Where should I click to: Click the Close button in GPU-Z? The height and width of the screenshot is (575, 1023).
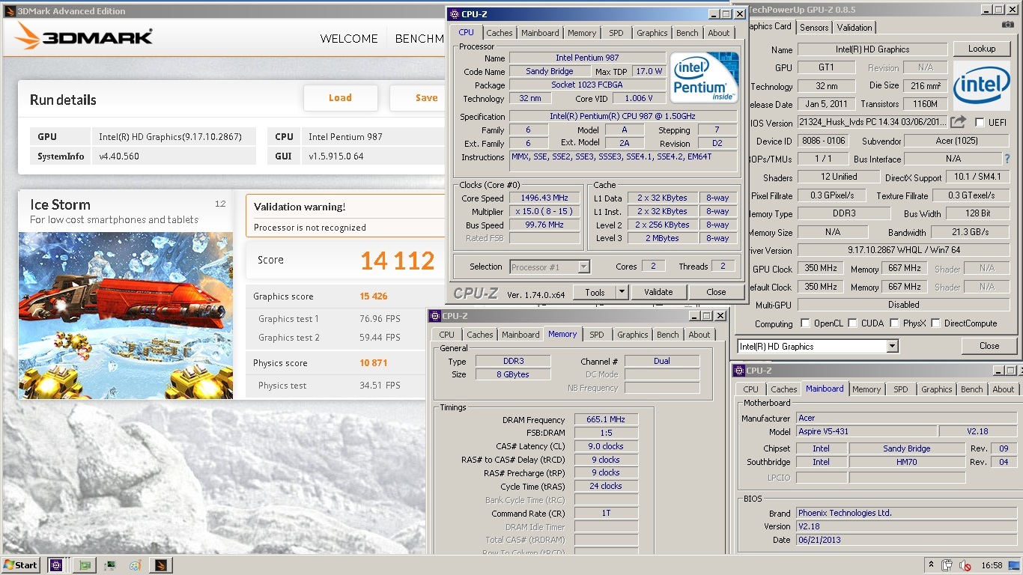989,346
